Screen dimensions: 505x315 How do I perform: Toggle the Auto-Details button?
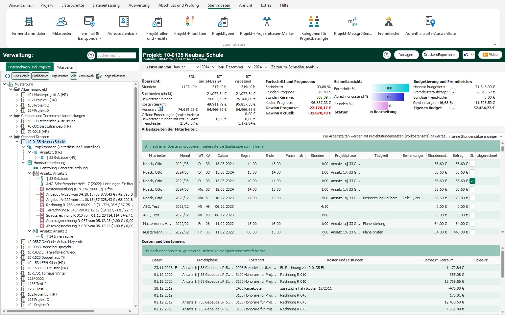21,76
